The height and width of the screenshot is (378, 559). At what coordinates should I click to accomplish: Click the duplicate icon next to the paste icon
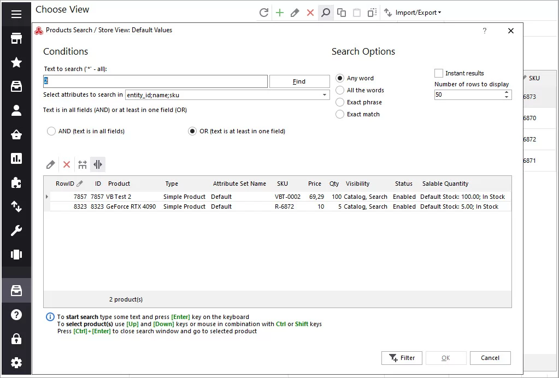(x=372, y=13)
